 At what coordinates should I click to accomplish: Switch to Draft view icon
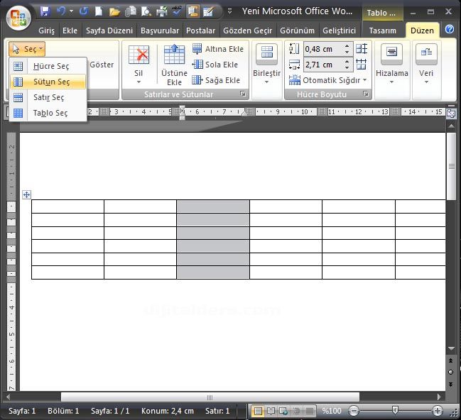309,411
